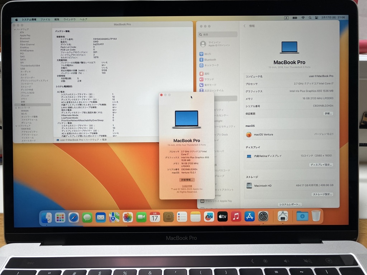Screen dimensions: 367x275
Task: Click the input source A icon in menu bar
Action: 286,18
